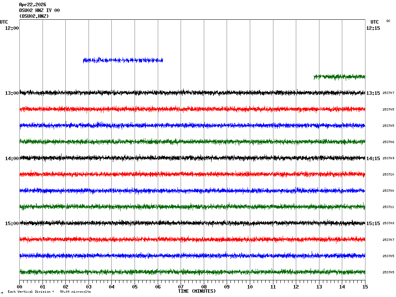Click the Apr22,2026 date header

[x=32, y=5]
